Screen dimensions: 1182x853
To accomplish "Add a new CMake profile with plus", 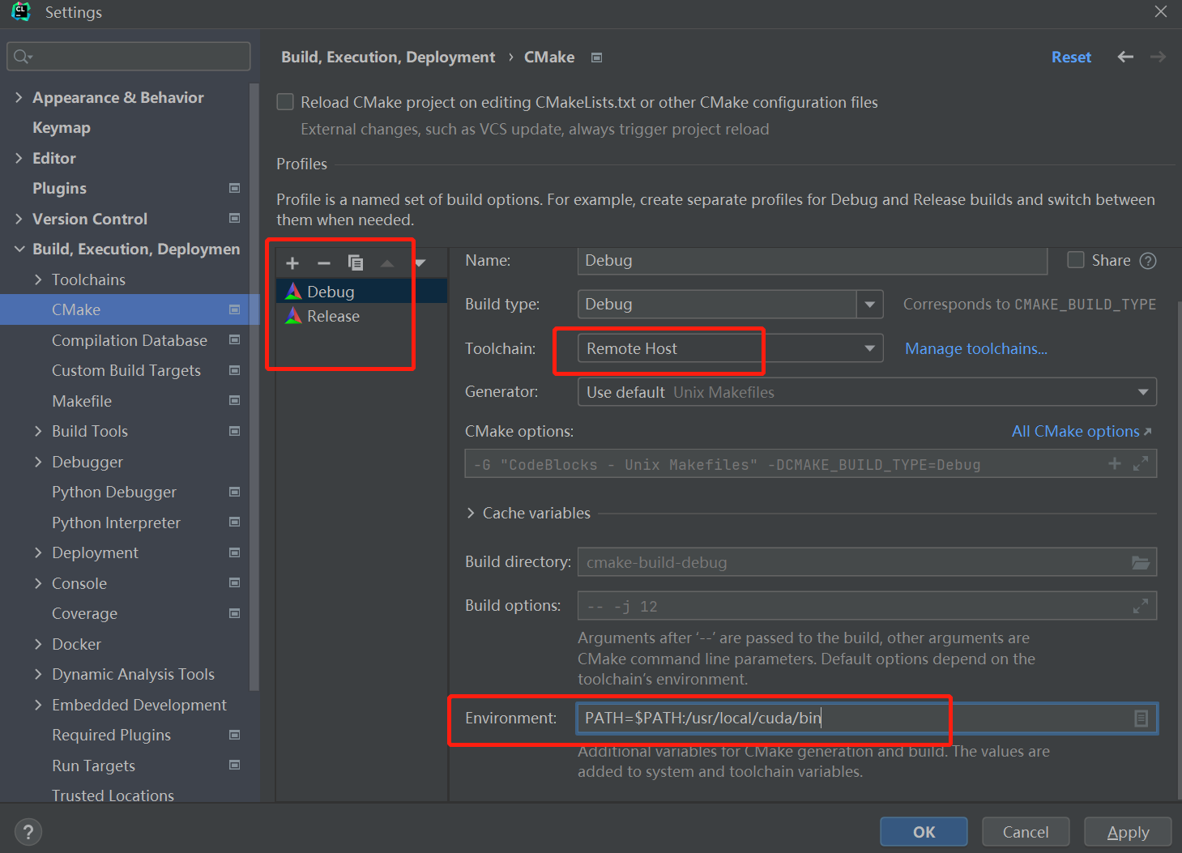I will (x=292, y=263).
